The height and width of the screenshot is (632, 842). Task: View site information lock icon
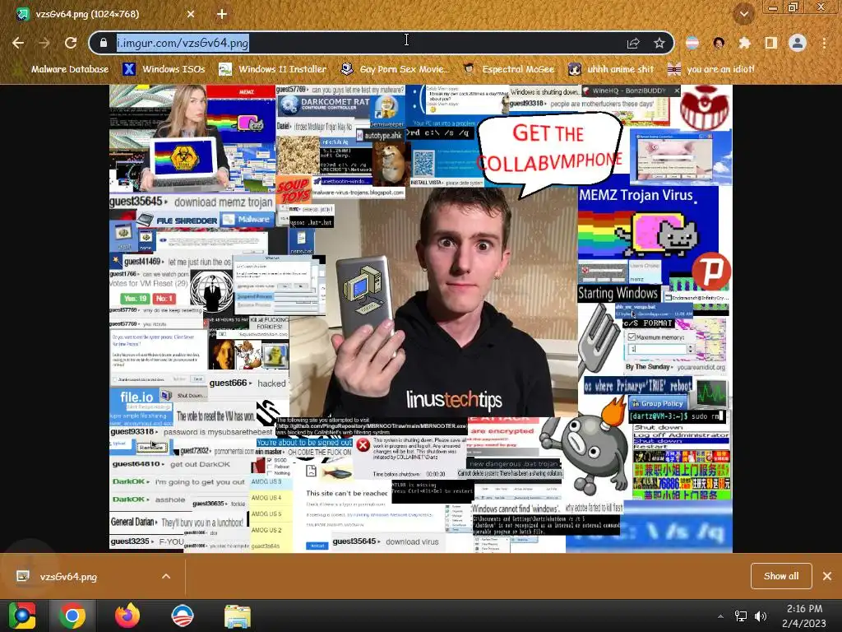click(104, 43)
